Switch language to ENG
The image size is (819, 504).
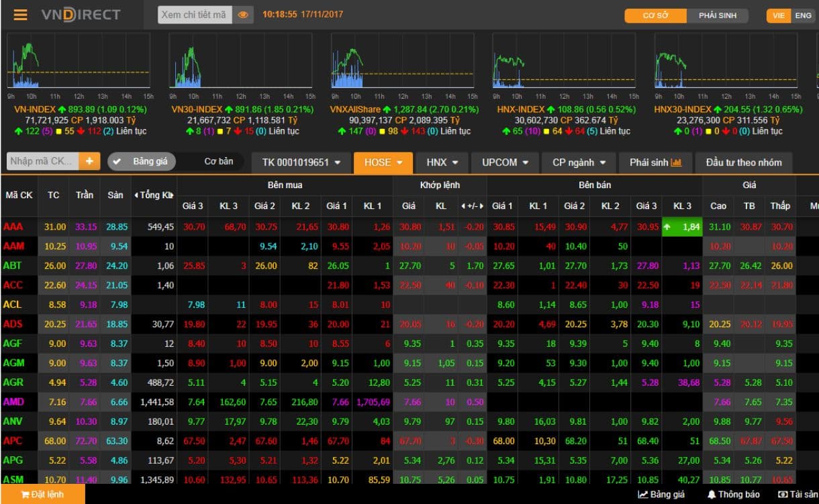point(803,15)
